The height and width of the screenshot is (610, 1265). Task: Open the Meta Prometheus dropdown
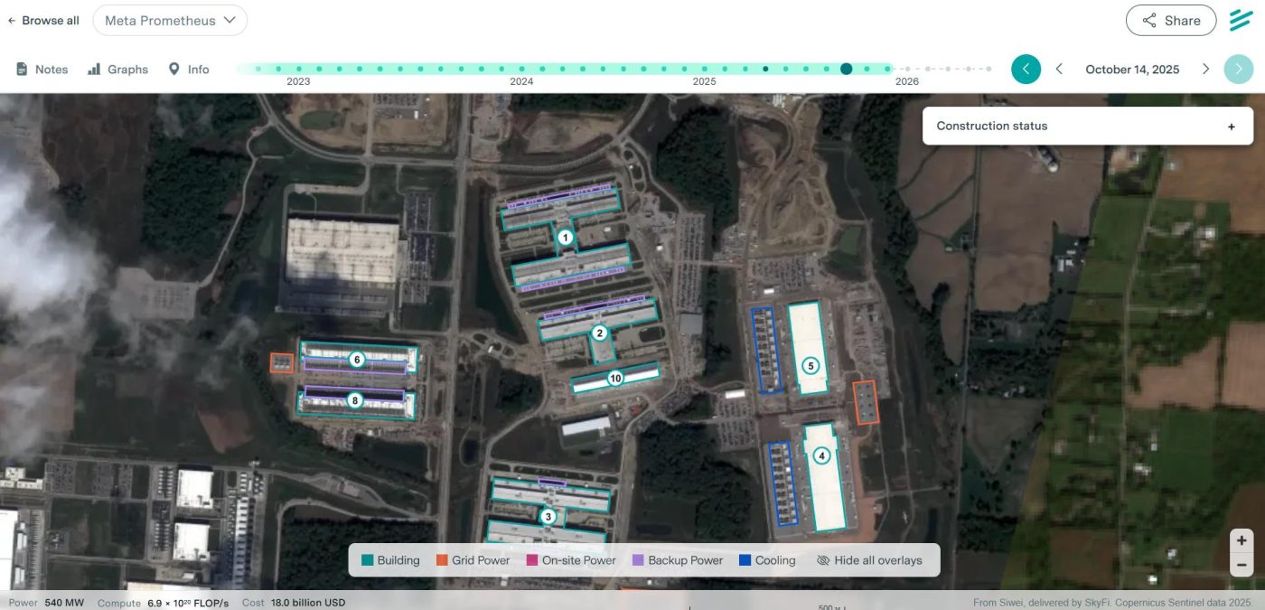pos(170,21)
